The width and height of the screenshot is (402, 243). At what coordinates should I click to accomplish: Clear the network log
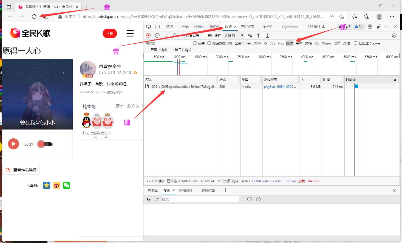(x=157, y=35)
